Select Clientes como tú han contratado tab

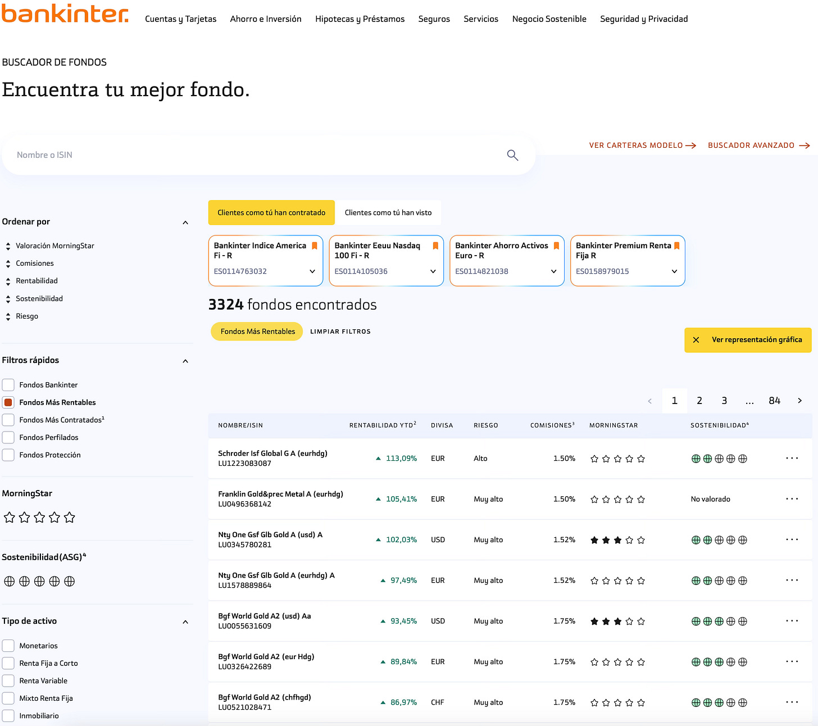click(271, 212)
